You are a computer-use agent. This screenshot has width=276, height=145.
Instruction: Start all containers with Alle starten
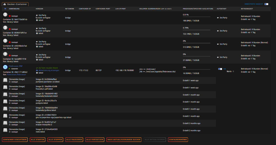(38, 139)
